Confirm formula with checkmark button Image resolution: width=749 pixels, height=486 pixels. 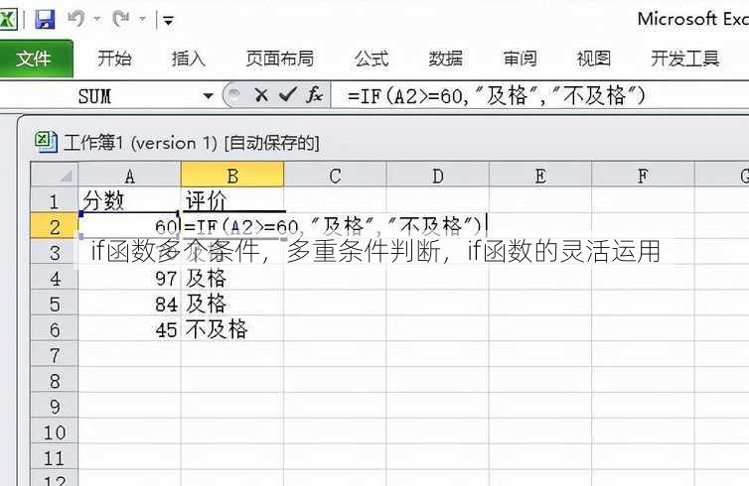point(288,95)
